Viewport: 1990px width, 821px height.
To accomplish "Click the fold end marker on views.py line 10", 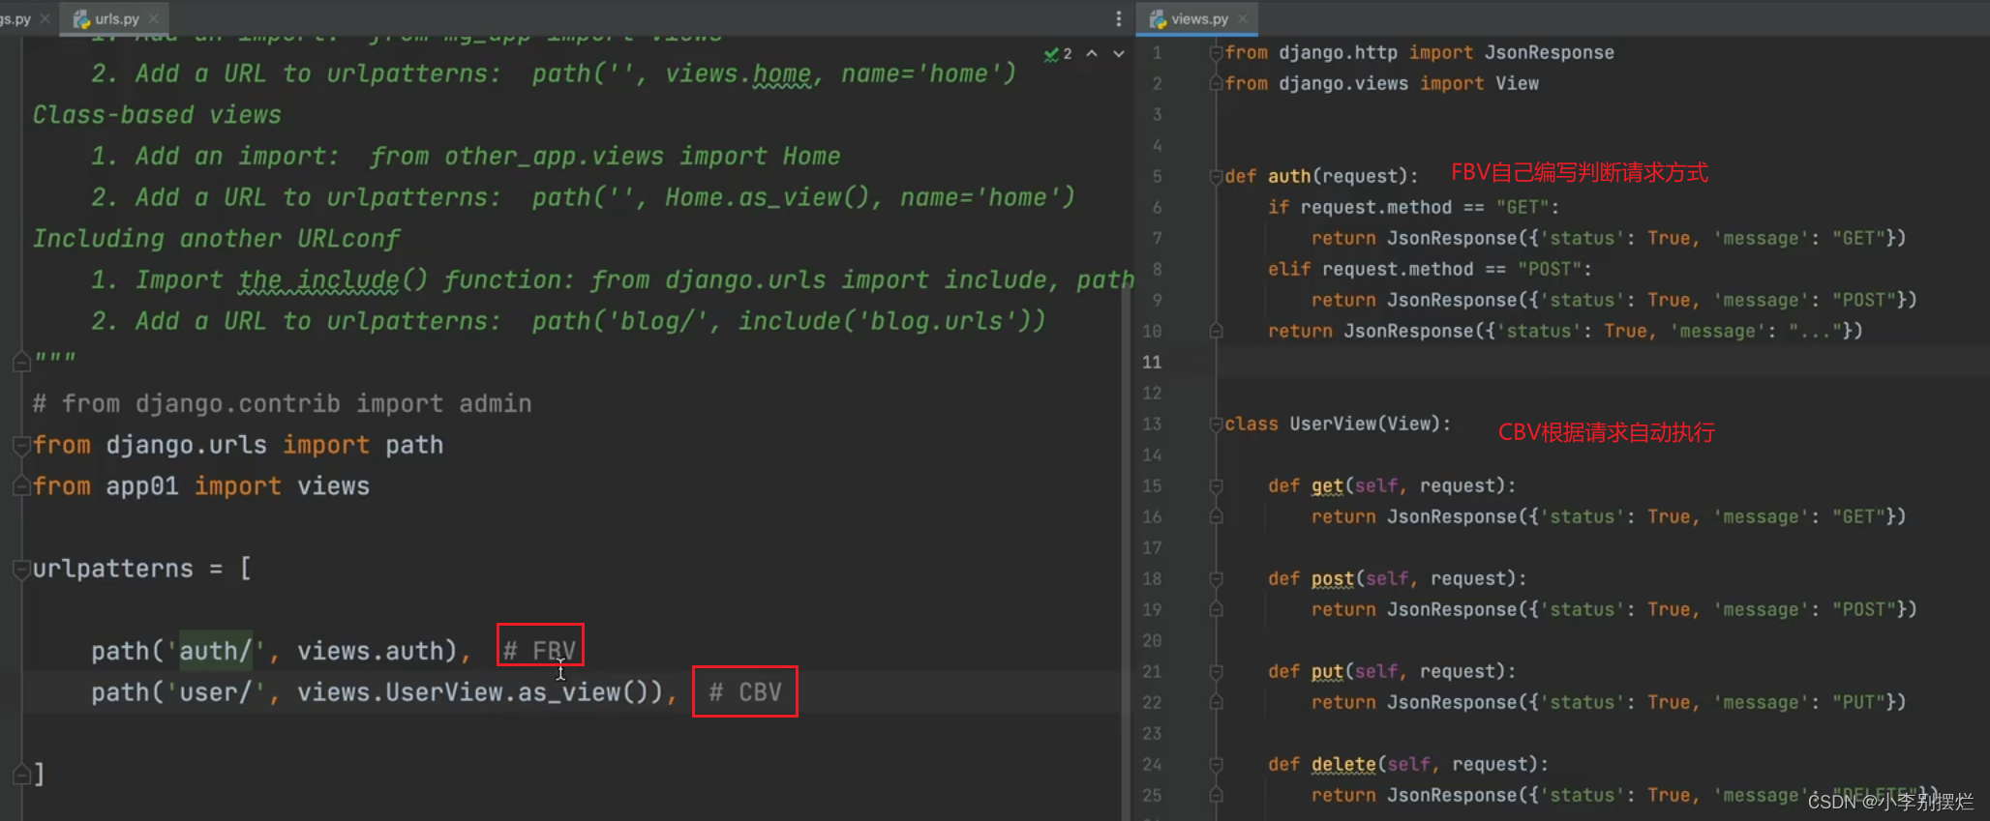I will tap(1217, 332).
